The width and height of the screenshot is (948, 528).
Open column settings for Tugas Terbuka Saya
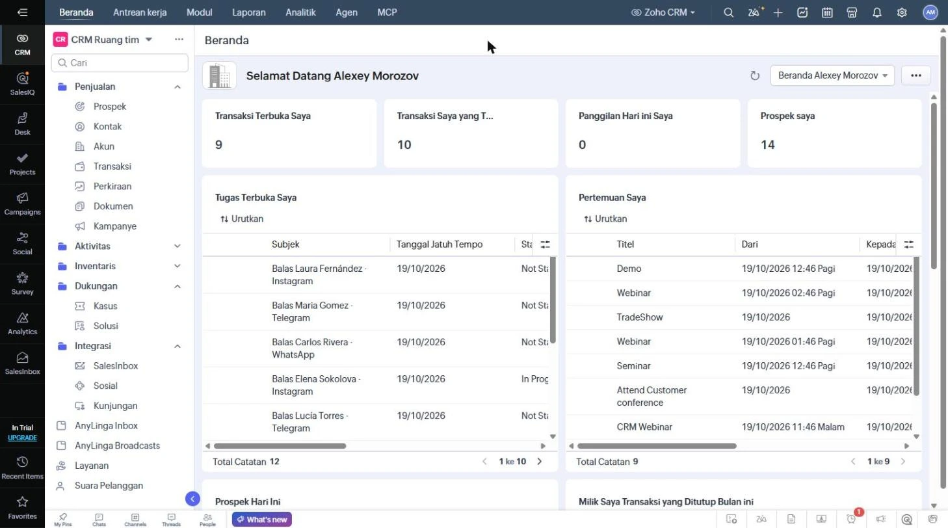tap(545, 244)
